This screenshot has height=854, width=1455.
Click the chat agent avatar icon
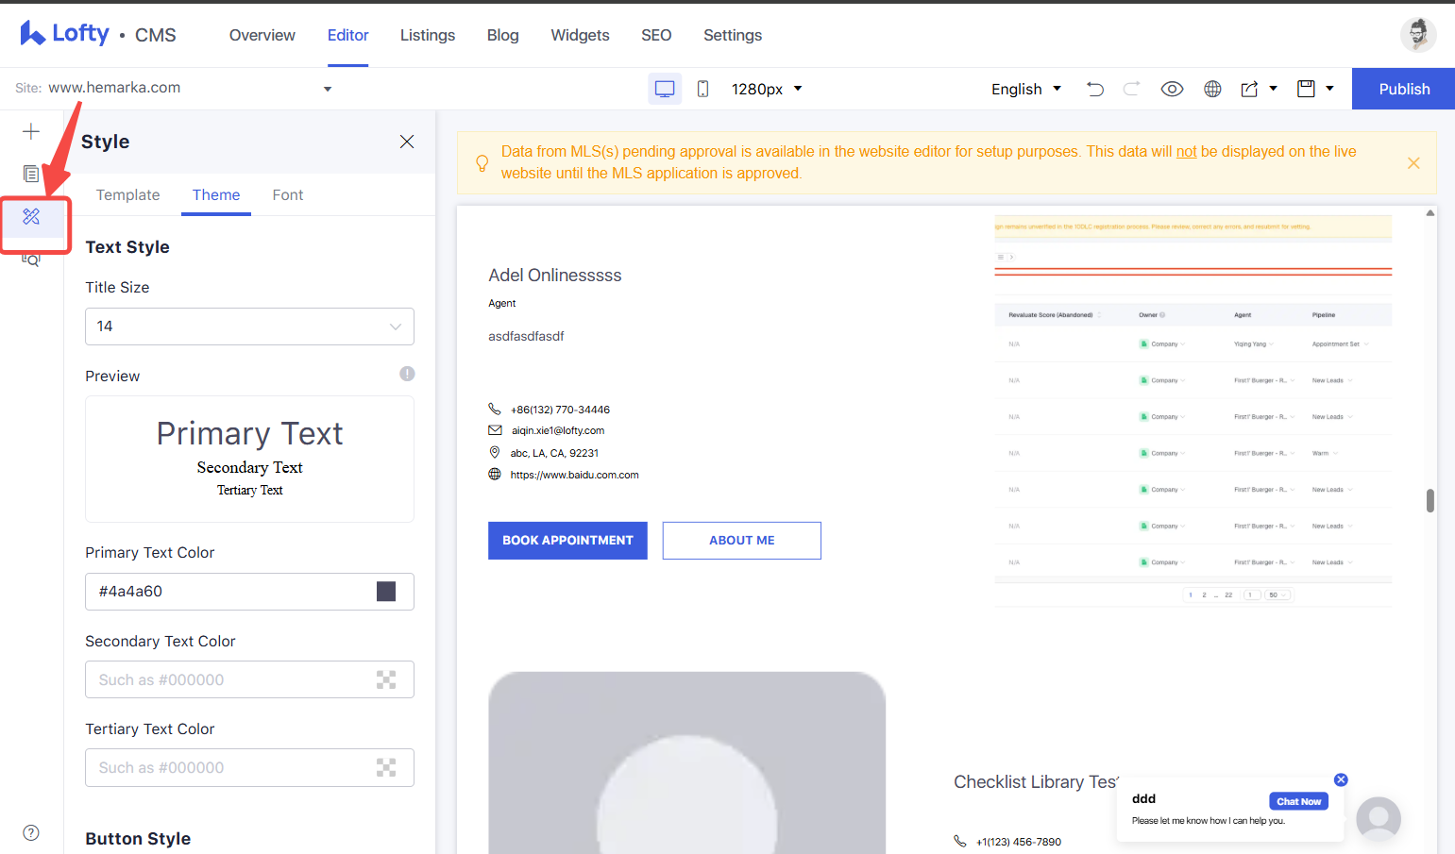pos(1379,818)
